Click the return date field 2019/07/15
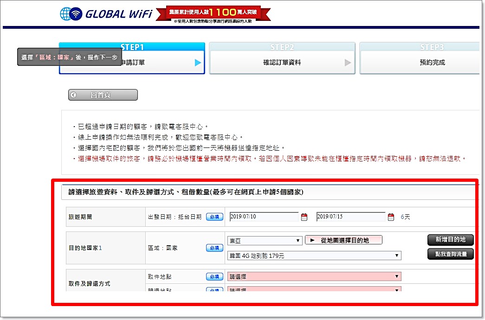Image resolution: width=485 pixels, height=320 pixels. pos(351,217)
